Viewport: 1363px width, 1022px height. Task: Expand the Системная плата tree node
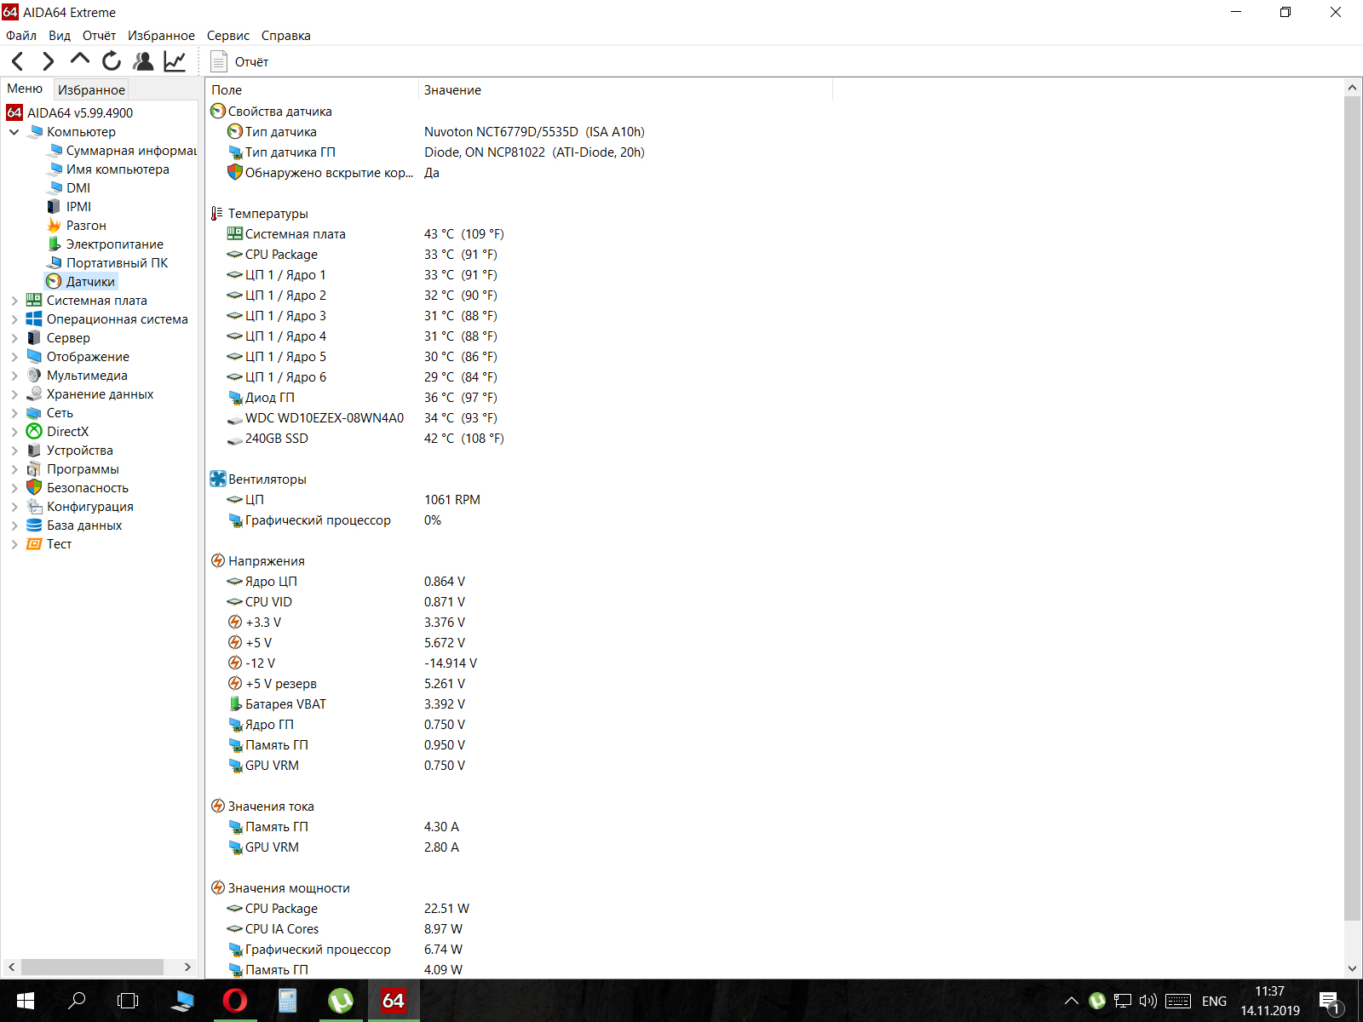click(x=14, y=301)
